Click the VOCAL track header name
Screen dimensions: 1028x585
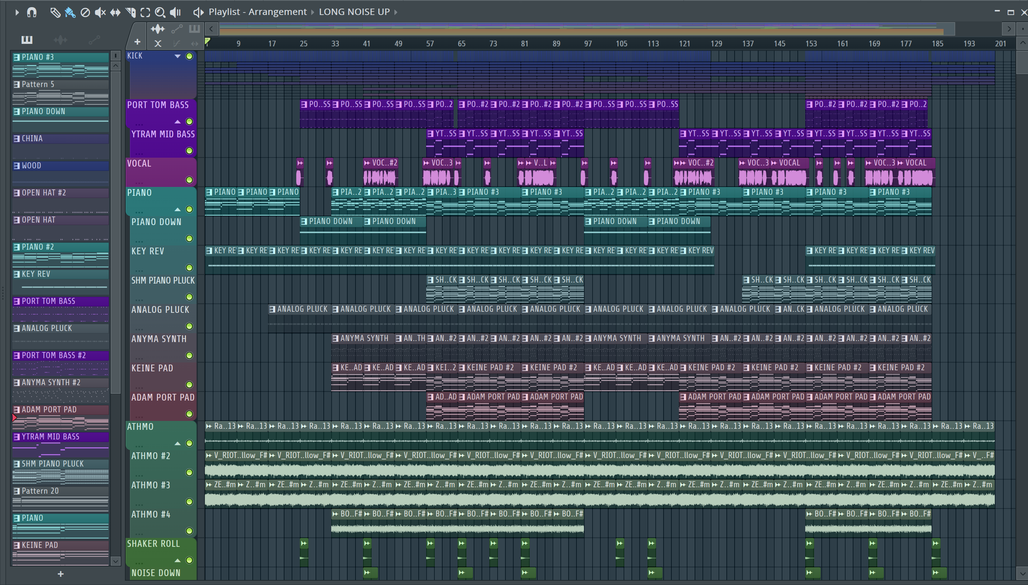pos(139,163)
